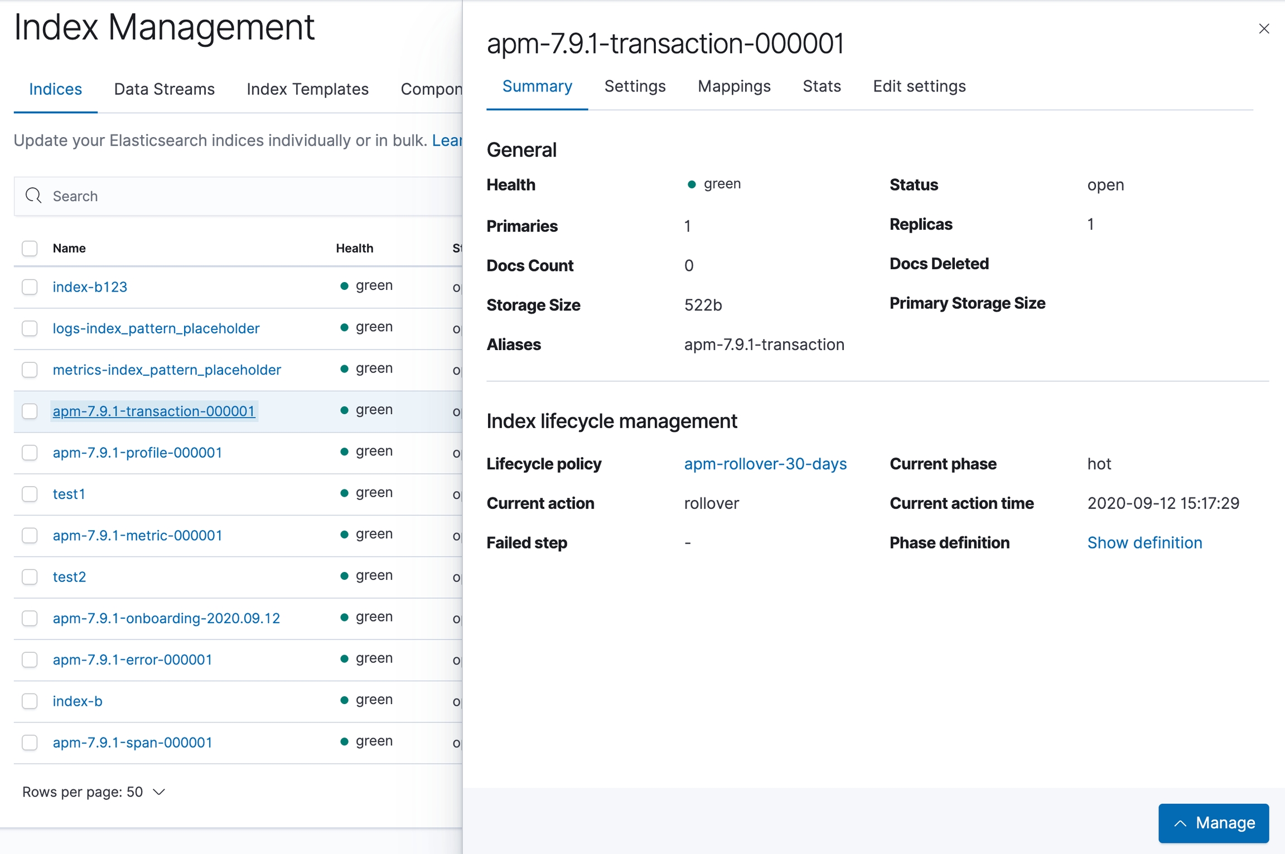
Task: Open the Data Streams tab
Action: click(x=164, y=89)
